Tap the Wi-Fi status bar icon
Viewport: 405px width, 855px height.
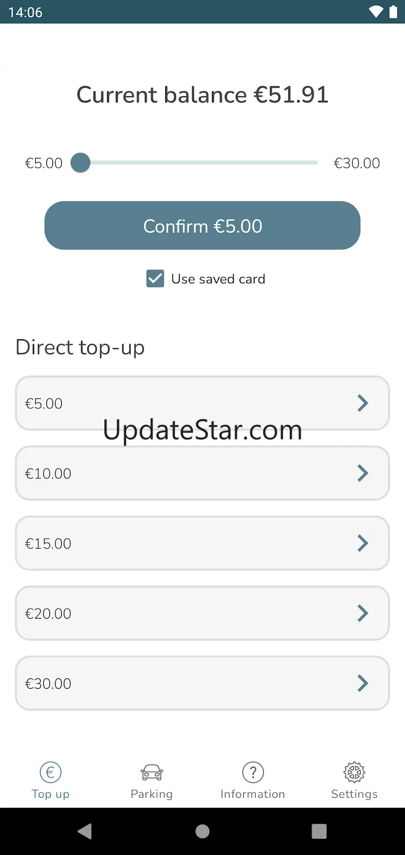point(375,12)
